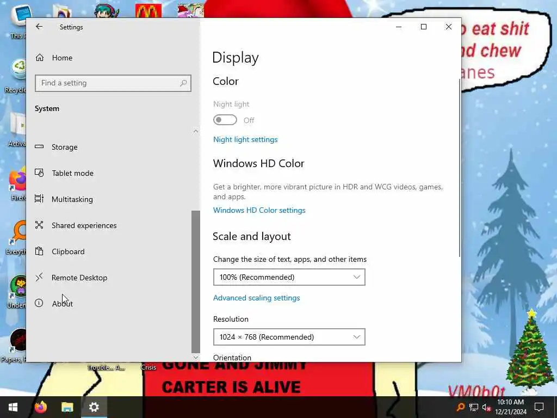Open Night light settings link

click(245, 139)
